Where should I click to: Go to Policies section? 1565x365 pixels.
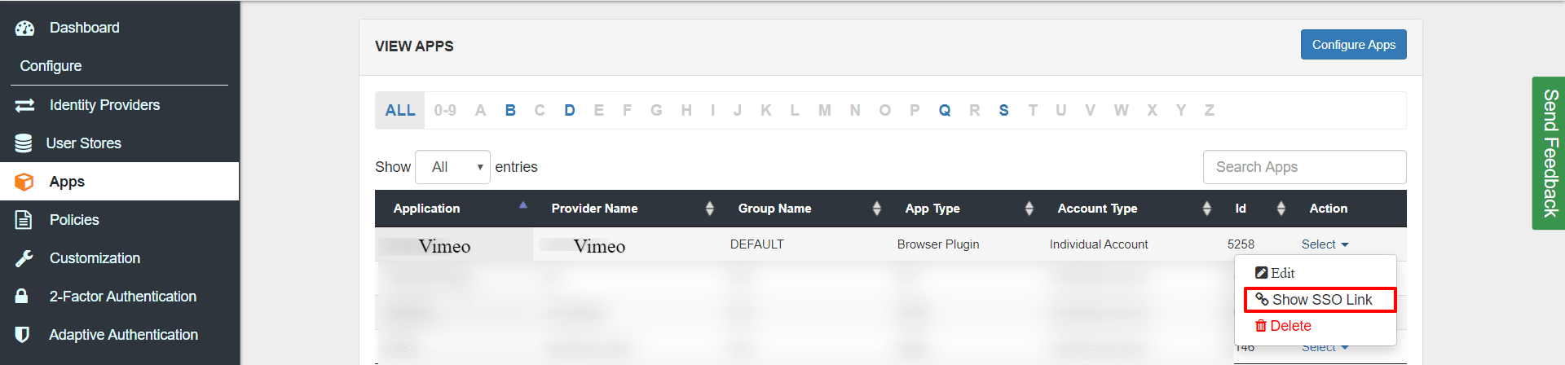(74, 220)
